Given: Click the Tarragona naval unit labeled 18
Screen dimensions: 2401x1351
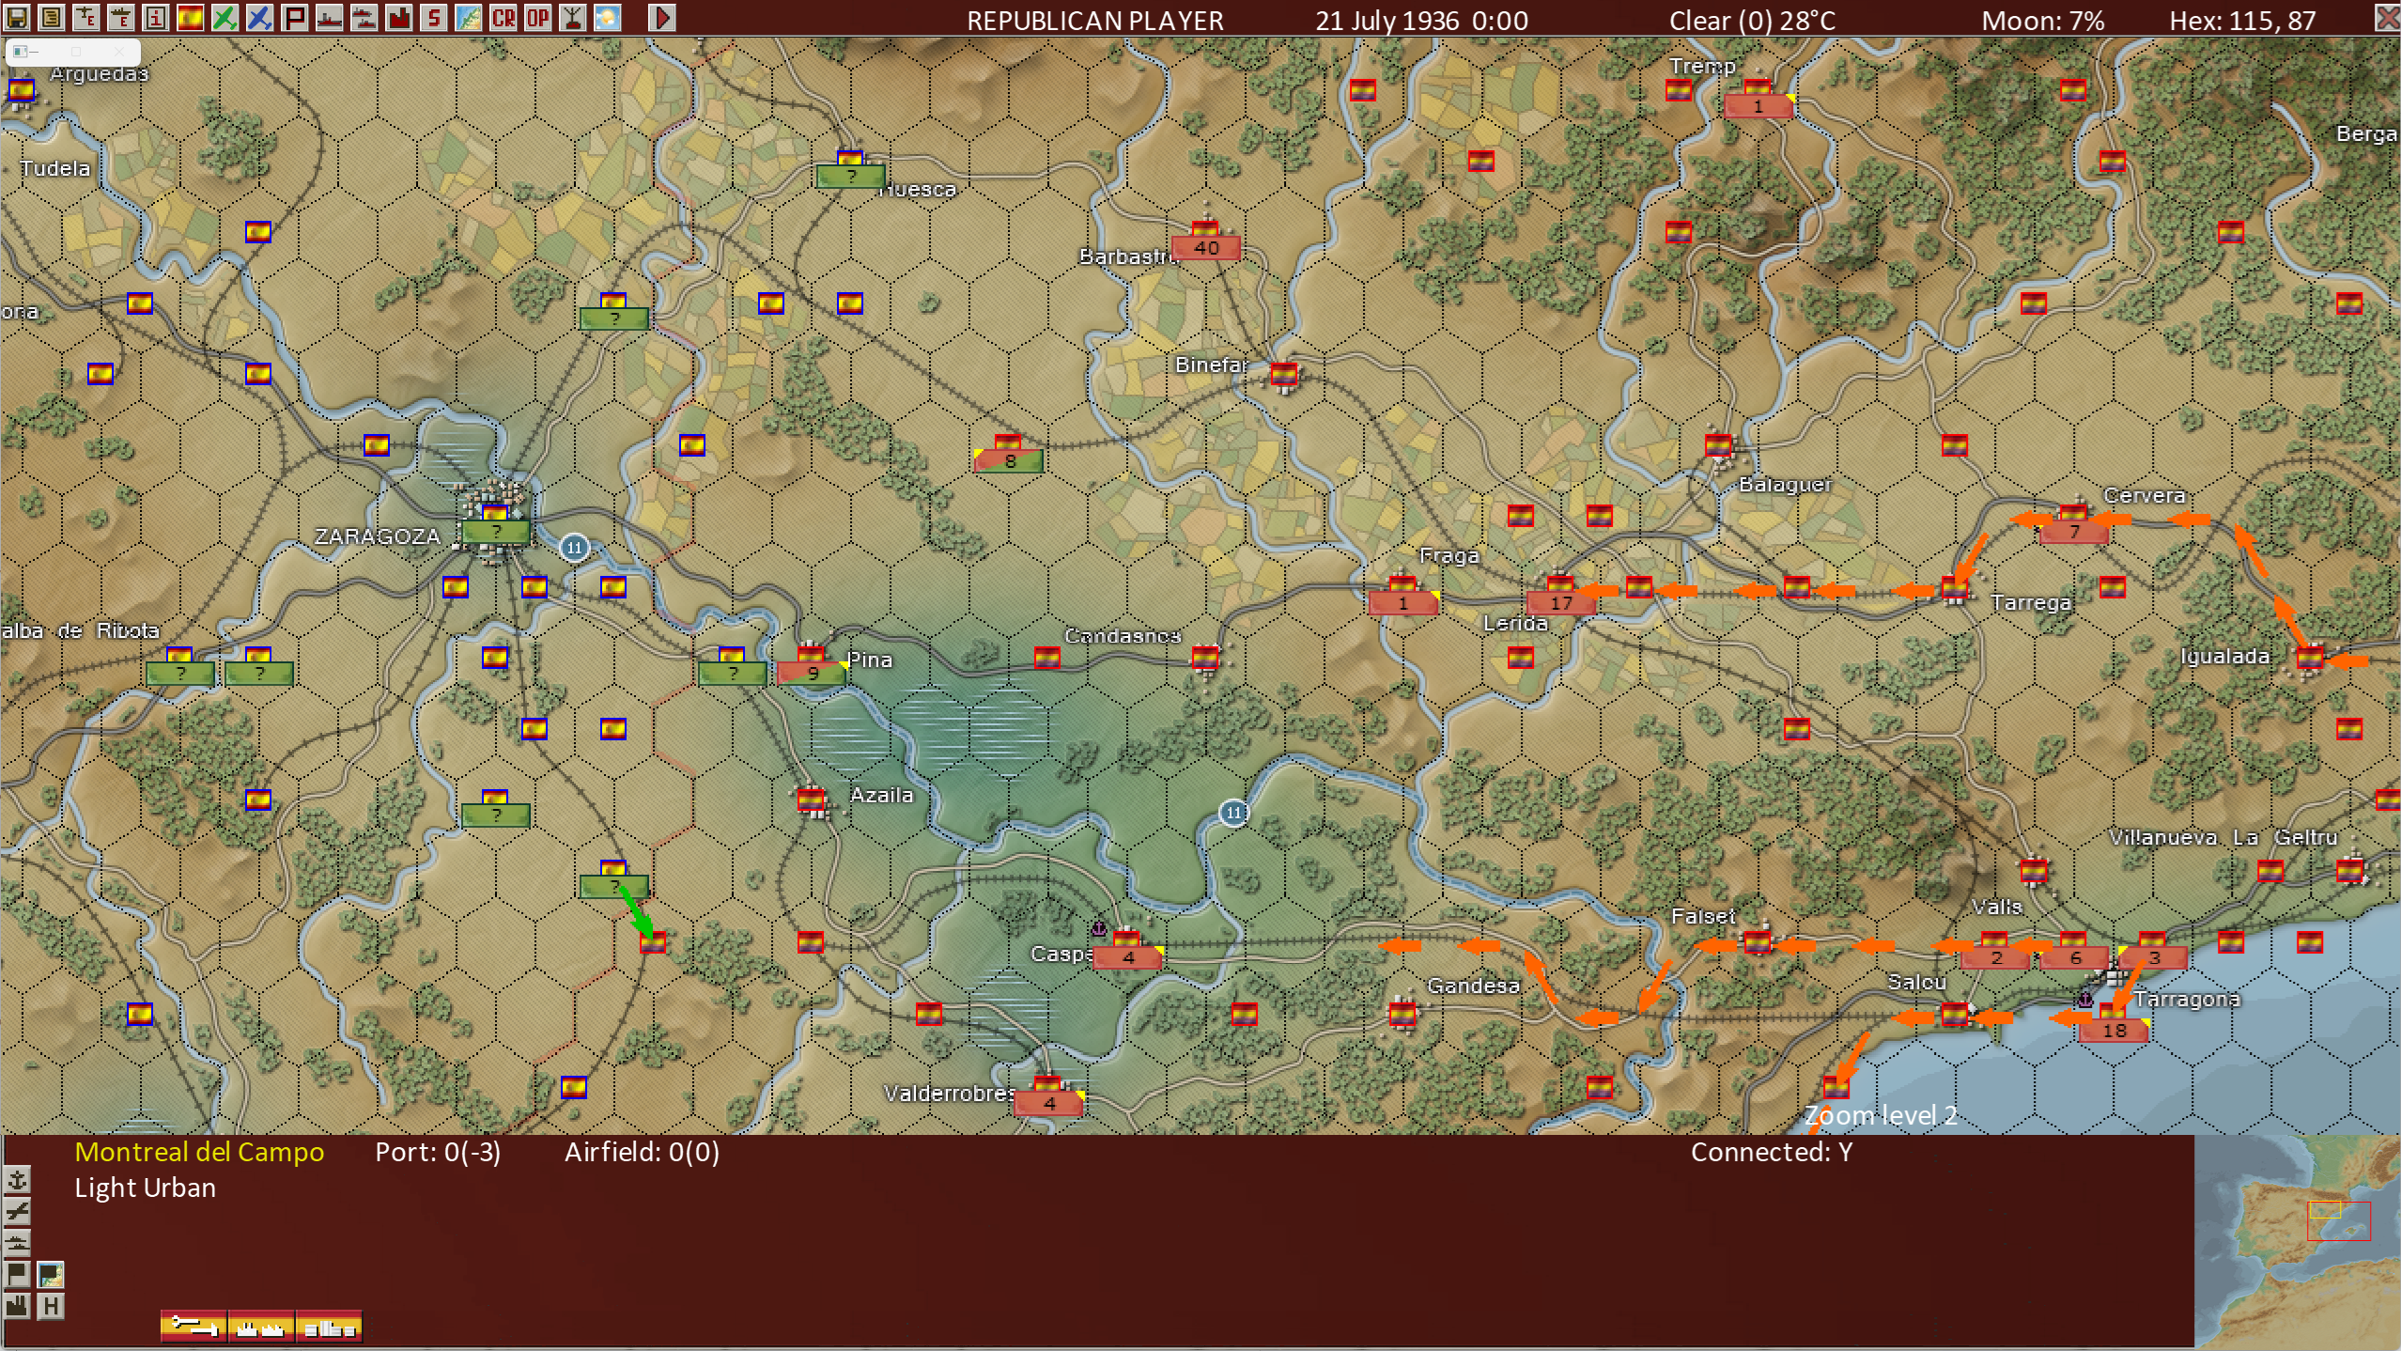Looking at the screenshot, I should tap(2114, 1030).
